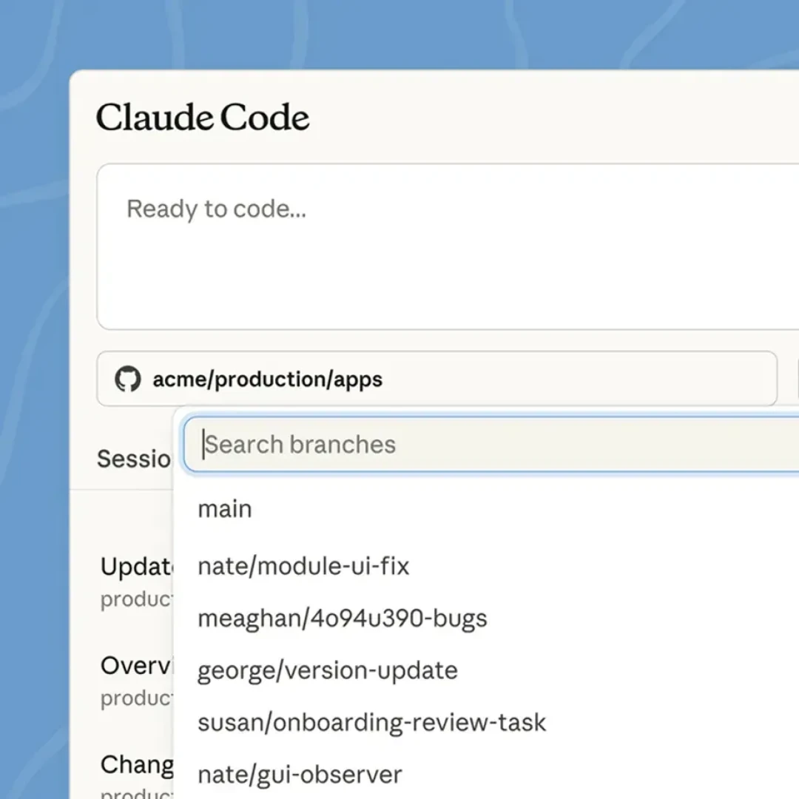This screenshot has height=799, width=799.
Task: Choose branch nate/module-ui-fix
Action: (303, 566)
